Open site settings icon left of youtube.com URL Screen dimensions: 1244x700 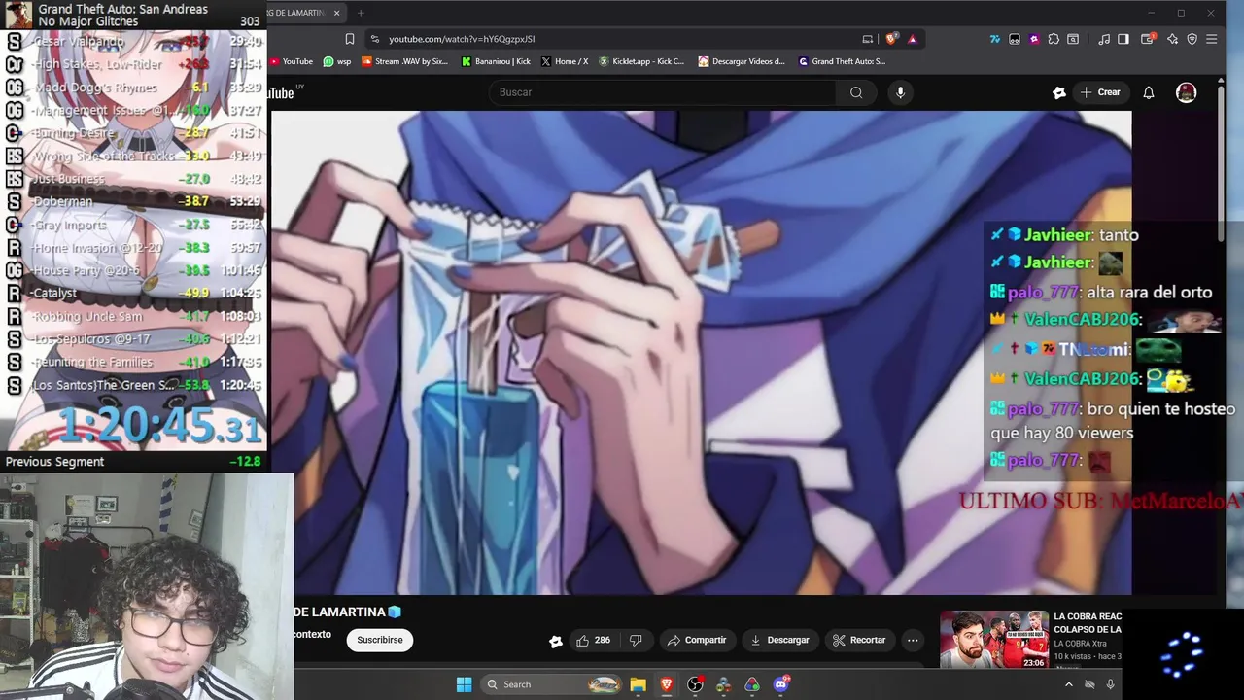coord(374,39)
